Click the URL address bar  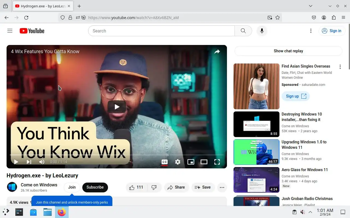175,17
